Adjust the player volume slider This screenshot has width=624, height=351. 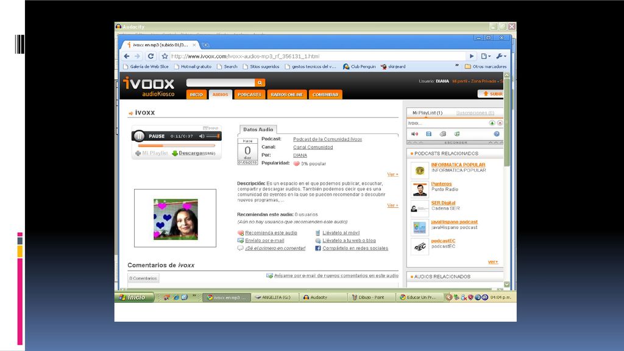click(213, 136)
